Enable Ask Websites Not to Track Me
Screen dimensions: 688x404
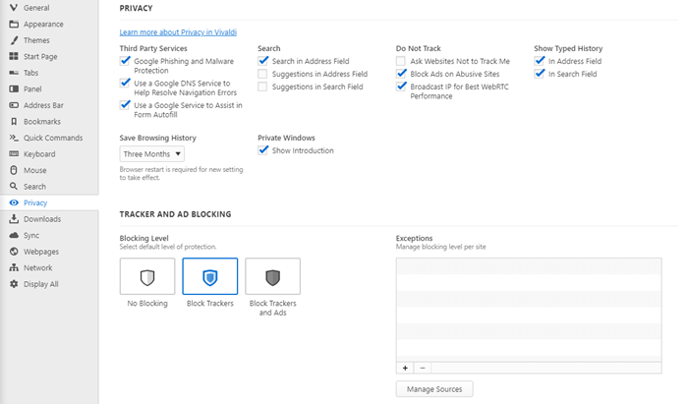pyautogui.click(x=401, y=61)
